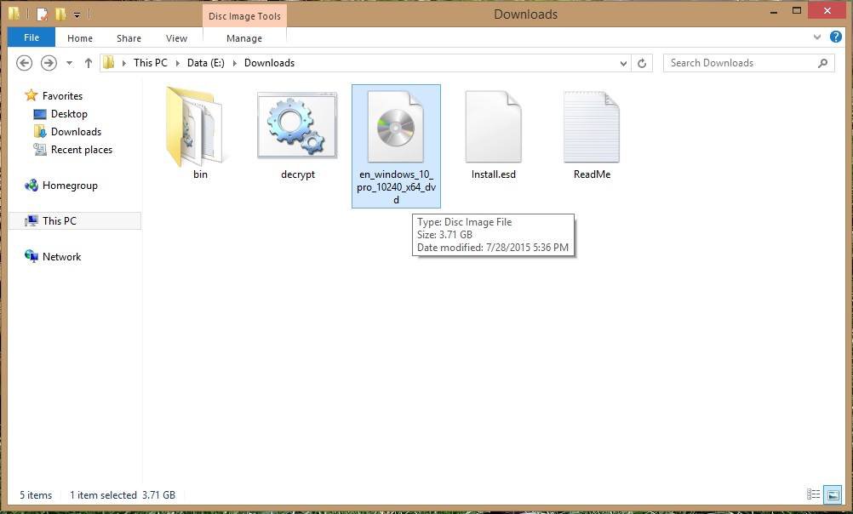Click the Network label in the sidebar

coord(61,257)
